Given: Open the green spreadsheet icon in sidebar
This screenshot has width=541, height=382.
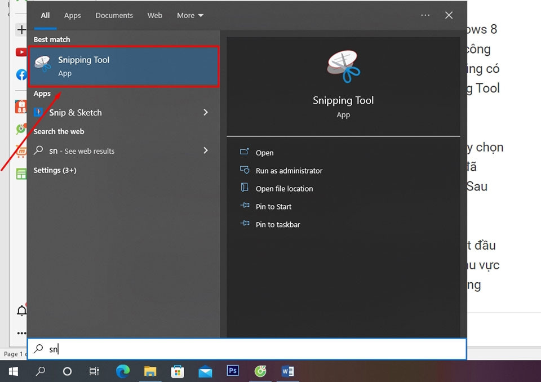Looking at the screenshot, I should tap(21, 174).
